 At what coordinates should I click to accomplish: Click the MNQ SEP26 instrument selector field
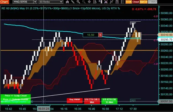tap(23, 2)
